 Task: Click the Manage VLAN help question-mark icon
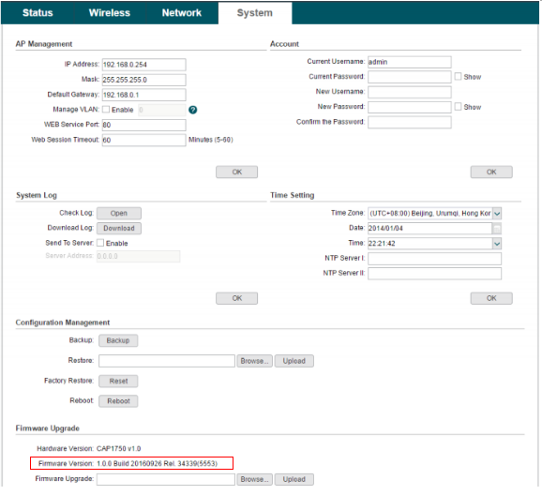tap(193, 110)
